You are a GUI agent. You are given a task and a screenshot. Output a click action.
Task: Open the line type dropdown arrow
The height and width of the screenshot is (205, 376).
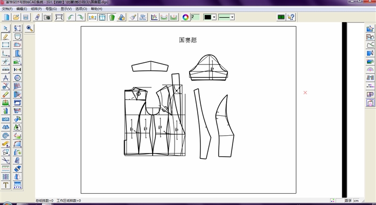point(232,17)
